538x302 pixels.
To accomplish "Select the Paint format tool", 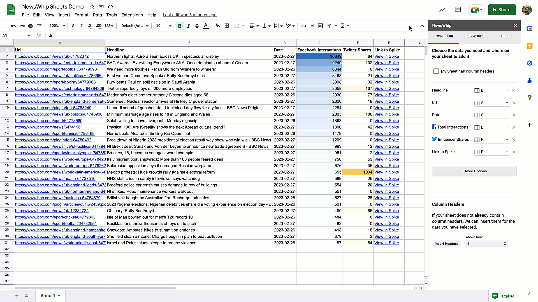I will click(x=40, y=26).
